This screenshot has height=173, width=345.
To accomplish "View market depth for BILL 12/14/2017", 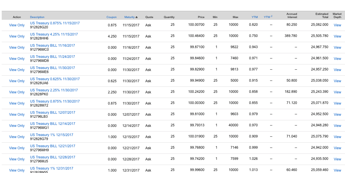I will click(x=337, y=126).
